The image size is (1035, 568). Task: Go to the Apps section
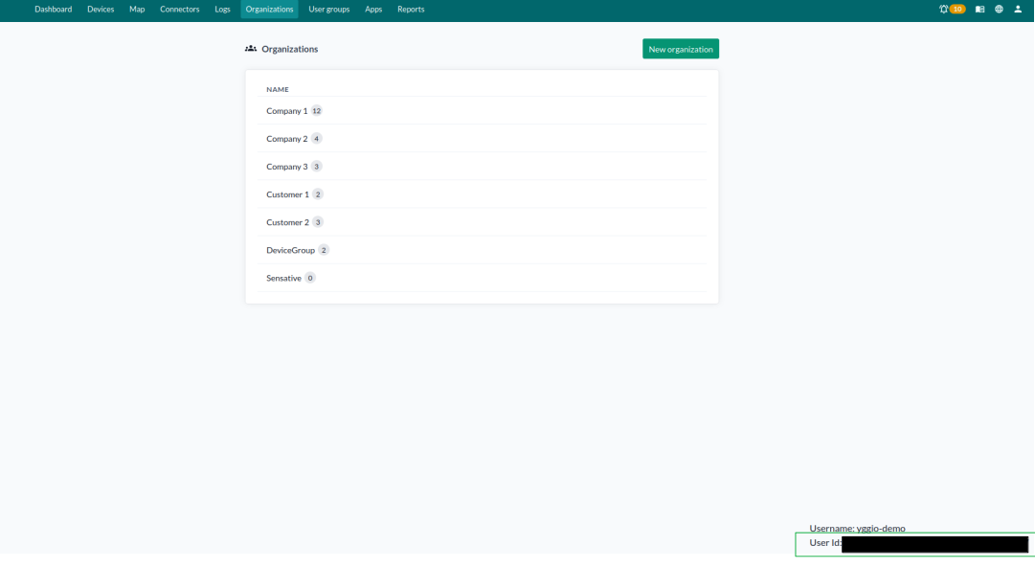[373, 9]
